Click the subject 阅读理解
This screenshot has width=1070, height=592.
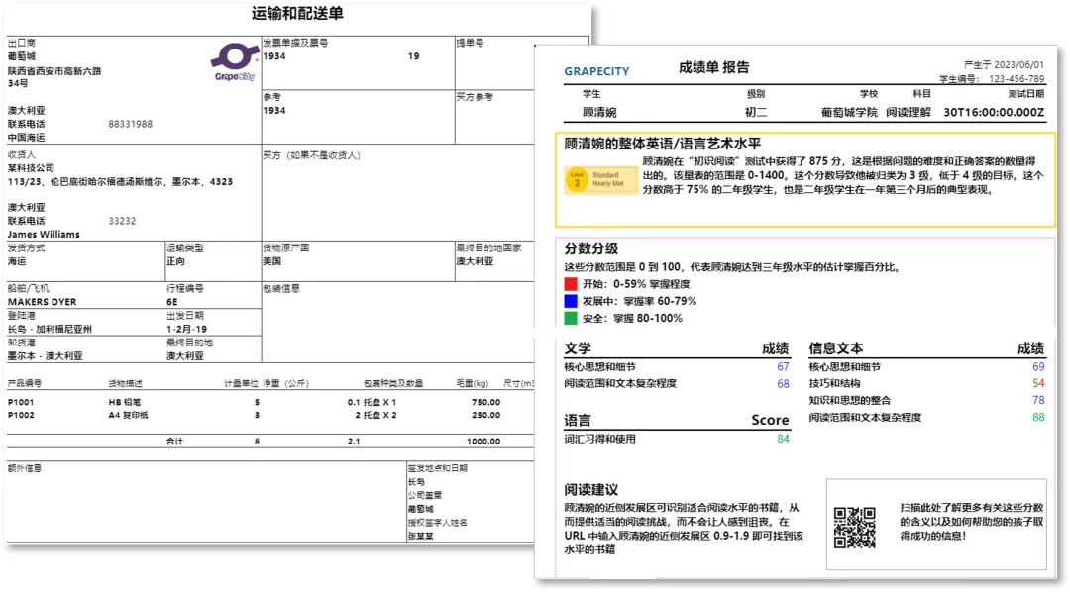[x=909, y=113]
